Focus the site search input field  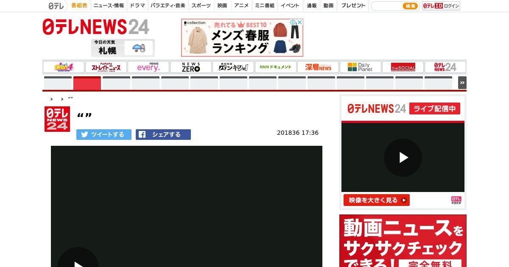tap(386, 6)
